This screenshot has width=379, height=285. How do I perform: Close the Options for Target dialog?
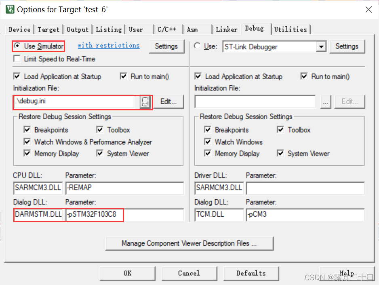[x=368, y=9]
